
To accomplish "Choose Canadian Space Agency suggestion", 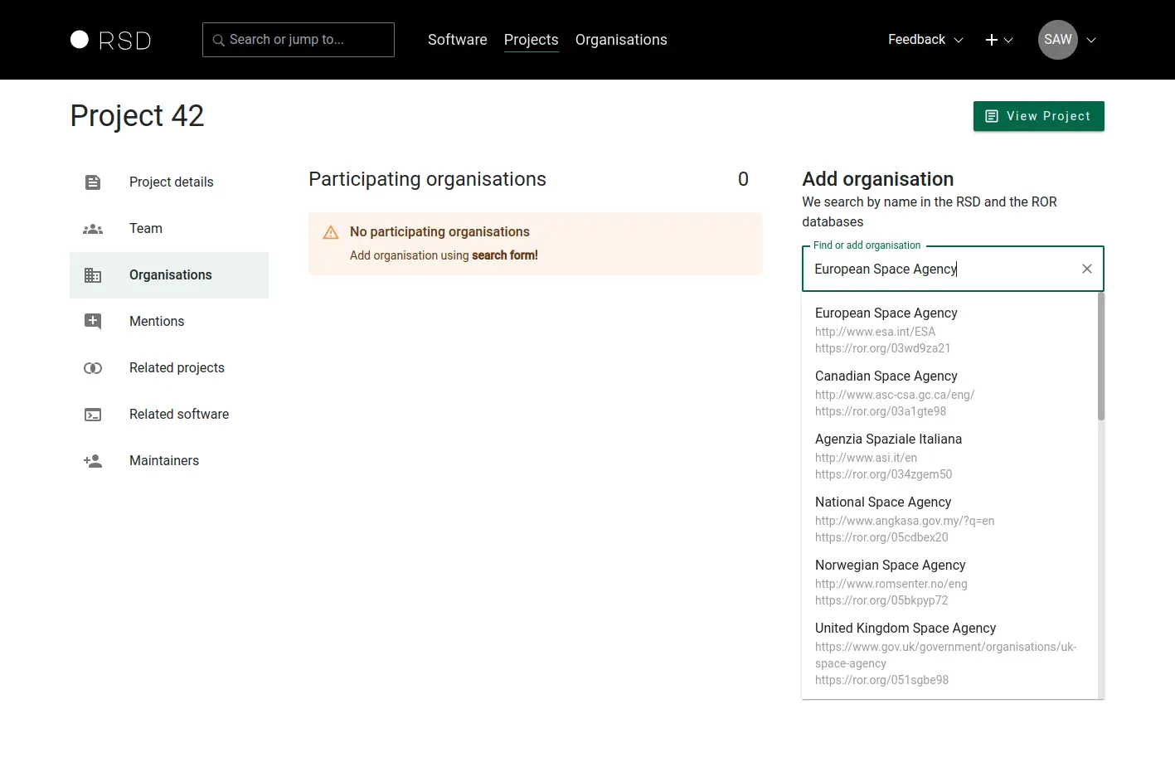I will click(886, 376).
